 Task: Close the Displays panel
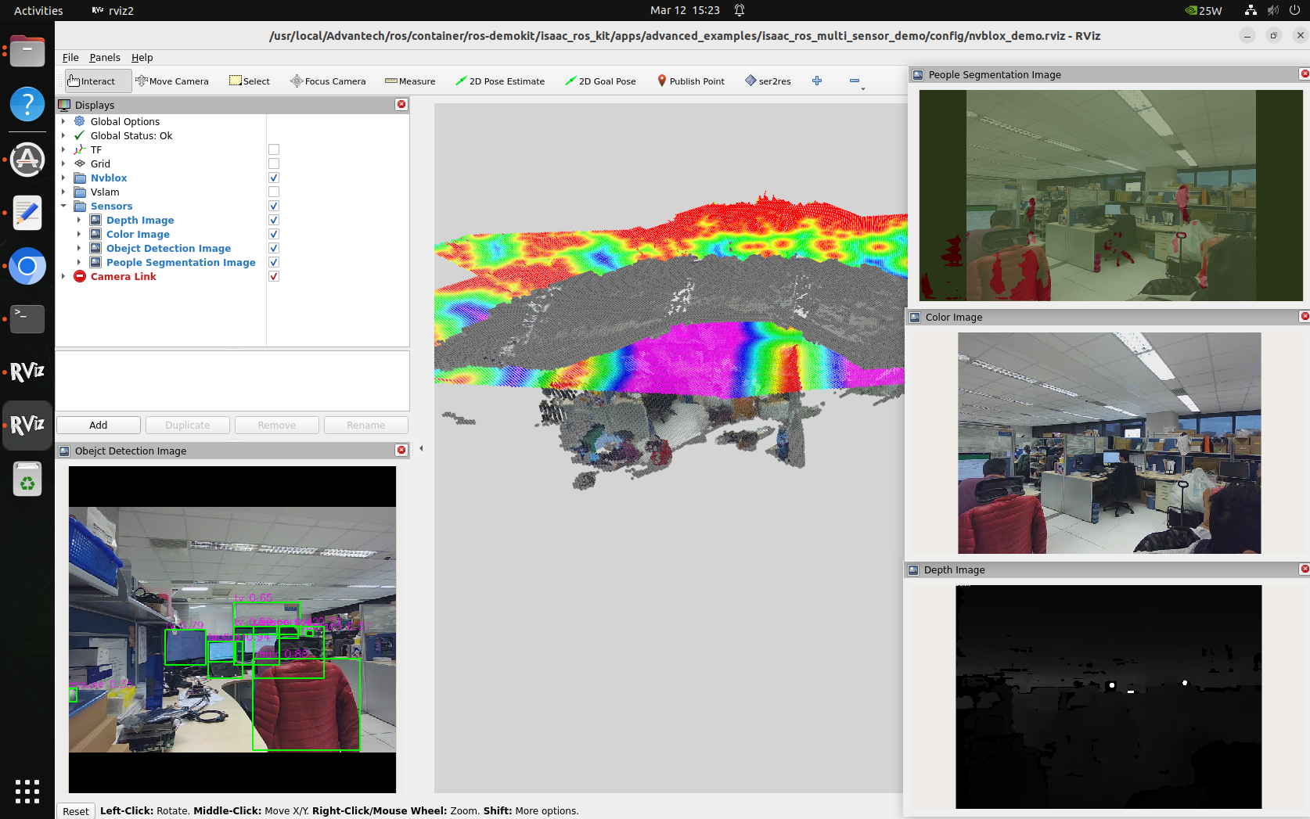pos(401,105)
